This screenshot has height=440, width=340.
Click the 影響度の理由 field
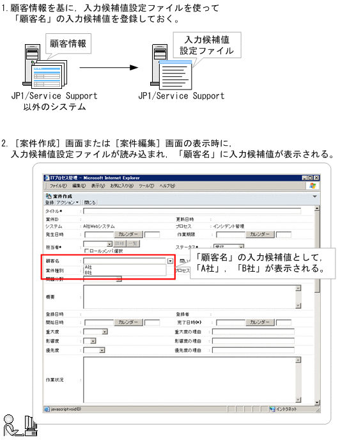click(253, 341)
